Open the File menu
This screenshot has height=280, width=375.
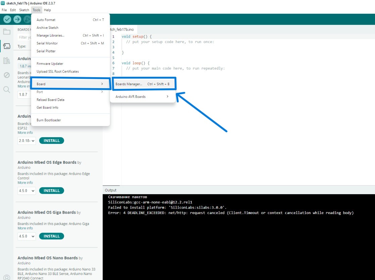point(4,10)
